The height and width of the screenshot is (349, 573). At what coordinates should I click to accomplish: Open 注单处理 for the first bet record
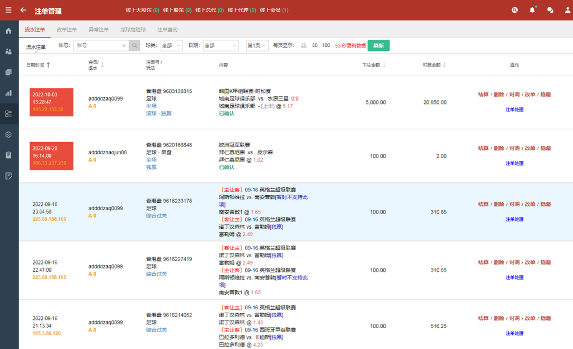[x=514, y=109]
